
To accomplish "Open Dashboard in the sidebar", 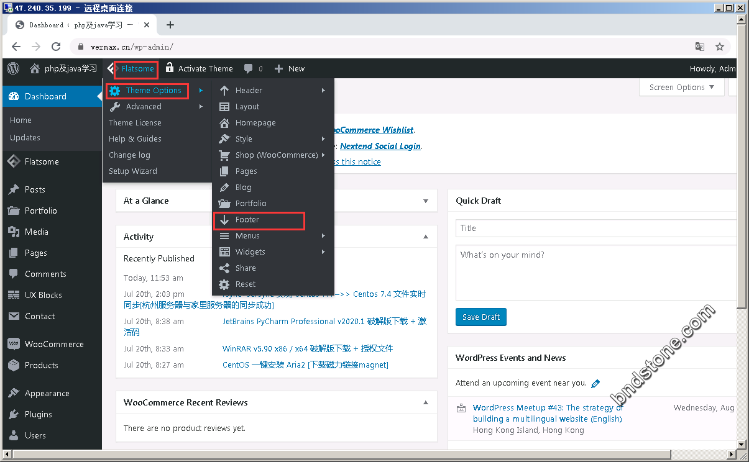I will (x=51, y=97).
